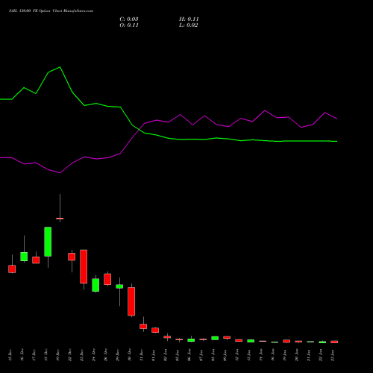Viewport: 373px width, 373px height.
Task: Click the green indicator line's highest peak
Action: coord(60,67)
